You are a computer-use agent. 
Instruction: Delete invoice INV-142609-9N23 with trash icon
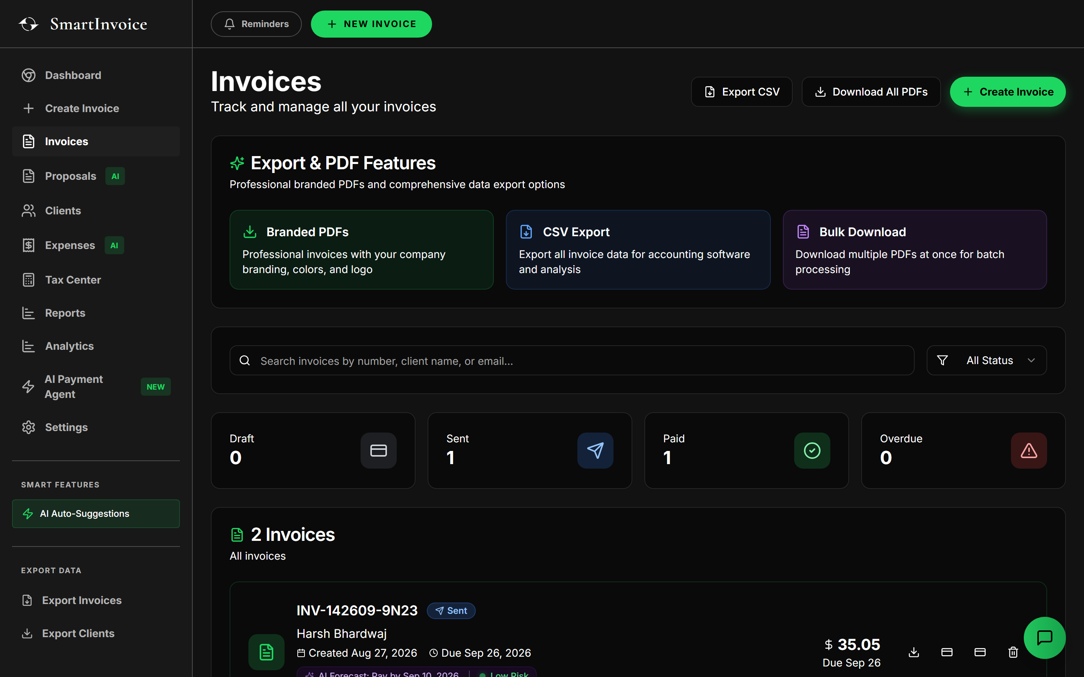(x=1013, y=653)
